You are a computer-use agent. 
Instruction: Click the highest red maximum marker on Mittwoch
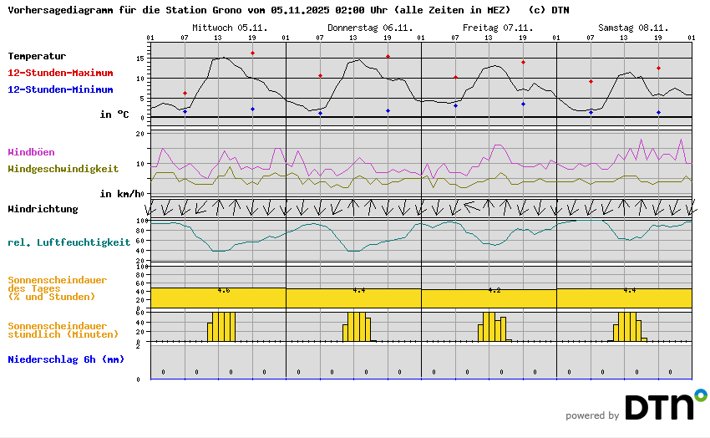(x=252, y=53)
